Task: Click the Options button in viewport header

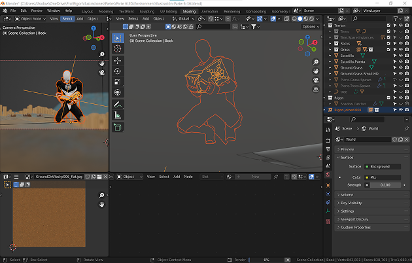Action: (x=309, y=27)
